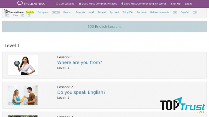Click Level: 1 text under Do you speak English?
The image size is (209, 117).
(x=63, y=98)
